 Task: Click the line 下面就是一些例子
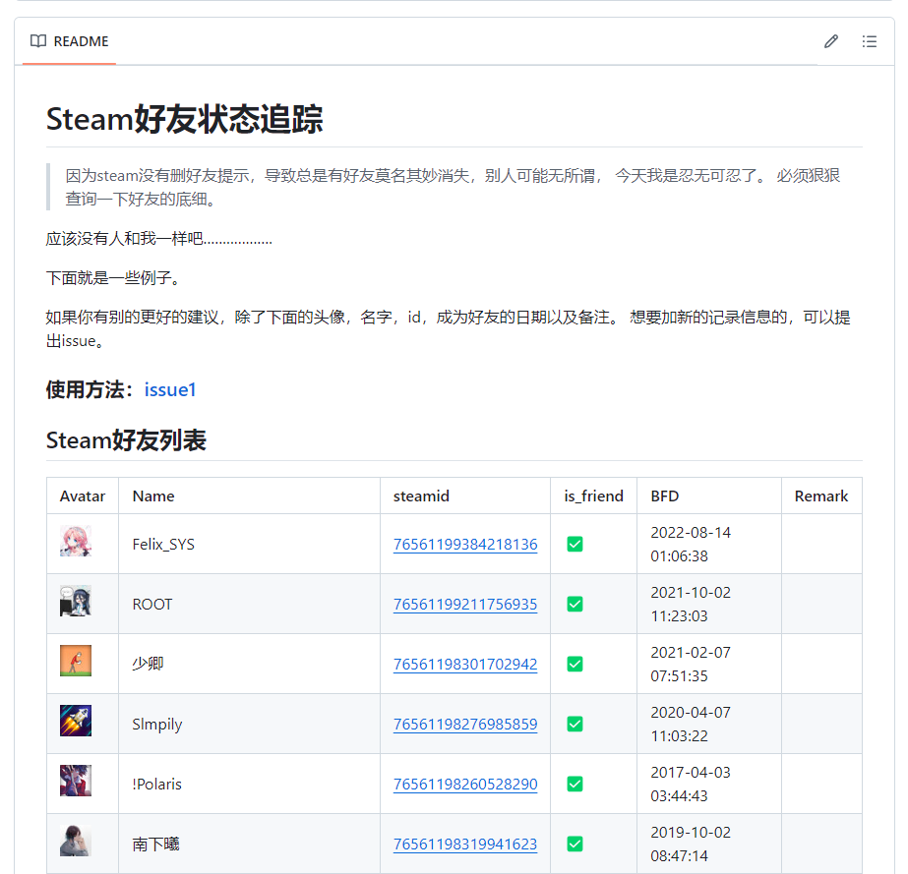tap(115, 278)
